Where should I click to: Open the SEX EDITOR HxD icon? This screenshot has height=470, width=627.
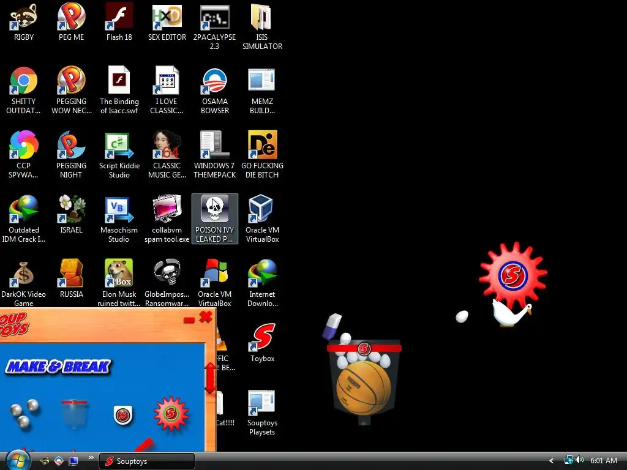[x=167, y=22]
